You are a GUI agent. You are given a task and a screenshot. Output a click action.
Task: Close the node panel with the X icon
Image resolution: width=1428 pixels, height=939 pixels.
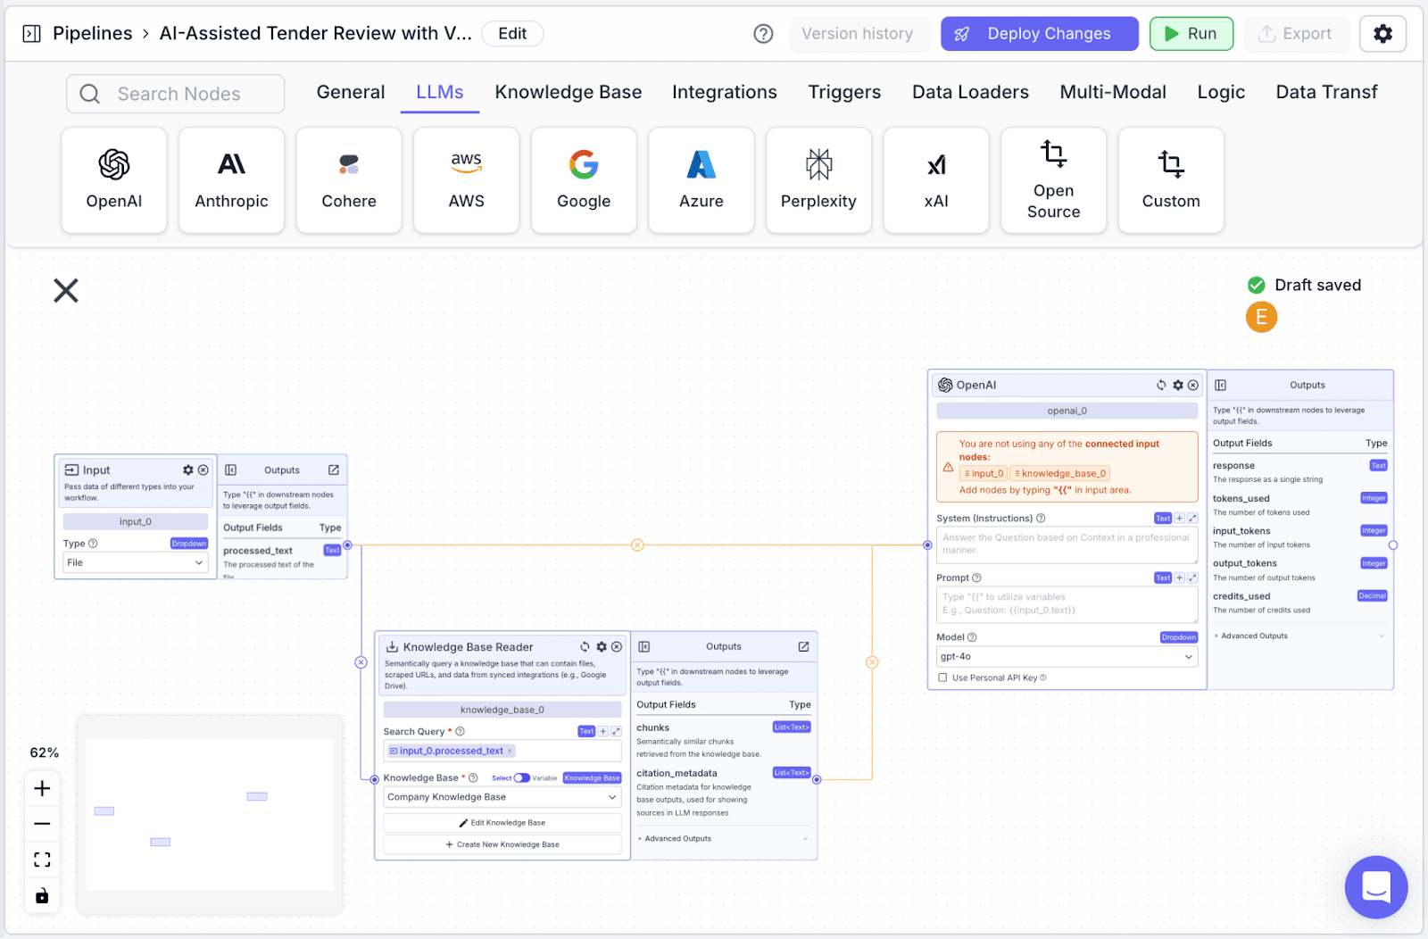66,290
